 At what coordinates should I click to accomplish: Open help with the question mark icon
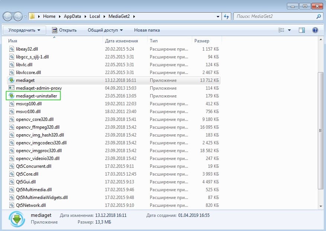pos(315,30)
